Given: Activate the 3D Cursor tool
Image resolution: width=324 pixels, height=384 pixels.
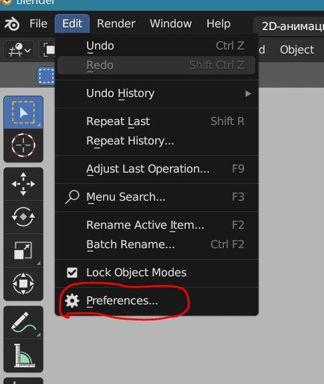Looking at the screenshot, I should (x=23, y=145).
